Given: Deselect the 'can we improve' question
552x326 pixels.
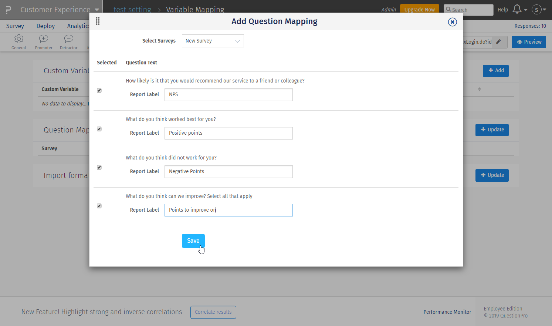Looking at the screenshot, I should [x=99, y=206].
